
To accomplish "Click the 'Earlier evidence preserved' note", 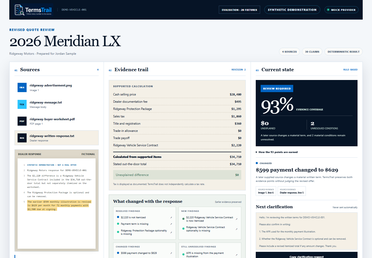I will (228, 202).
